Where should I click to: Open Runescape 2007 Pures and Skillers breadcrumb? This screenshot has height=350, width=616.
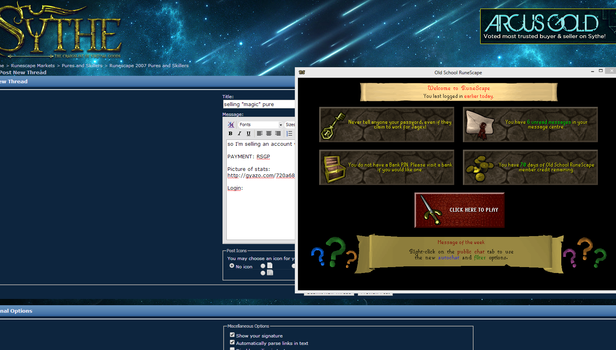point(149,66)
